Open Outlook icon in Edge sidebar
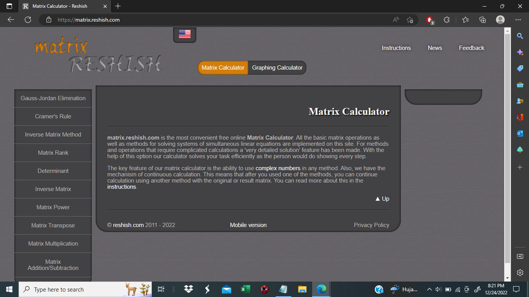529x297 pixels. 520,133
